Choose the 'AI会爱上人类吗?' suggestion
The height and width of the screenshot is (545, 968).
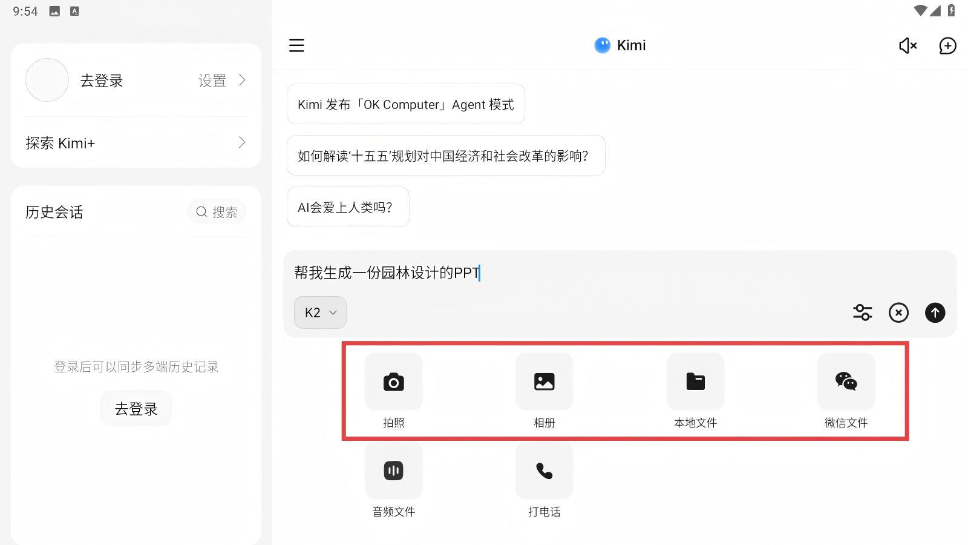coord(348,207)
